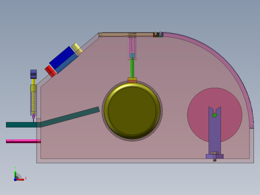Click the green Y axis of the triad
Viewport: 260px width, 195px height.
pos(15,174)
